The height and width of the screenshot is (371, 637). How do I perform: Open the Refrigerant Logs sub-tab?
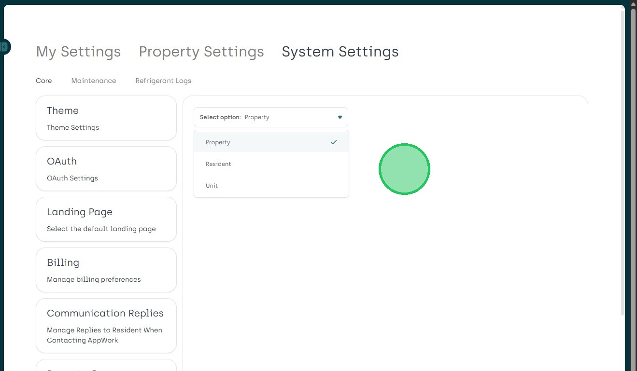pyautogui.click(x=163, y=81)
